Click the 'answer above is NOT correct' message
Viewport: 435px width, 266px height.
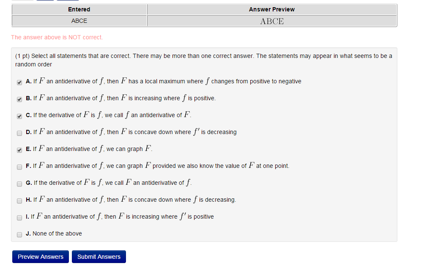click(57, 37)
